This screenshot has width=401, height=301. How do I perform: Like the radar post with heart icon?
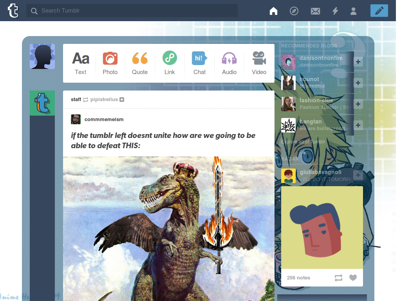pos(353,277)
